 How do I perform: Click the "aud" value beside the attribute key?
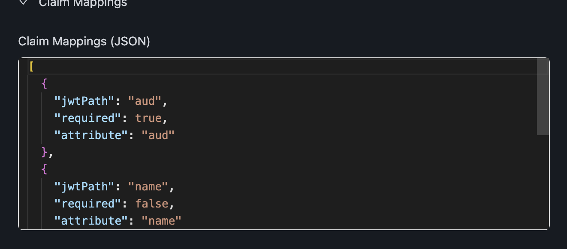158,135
